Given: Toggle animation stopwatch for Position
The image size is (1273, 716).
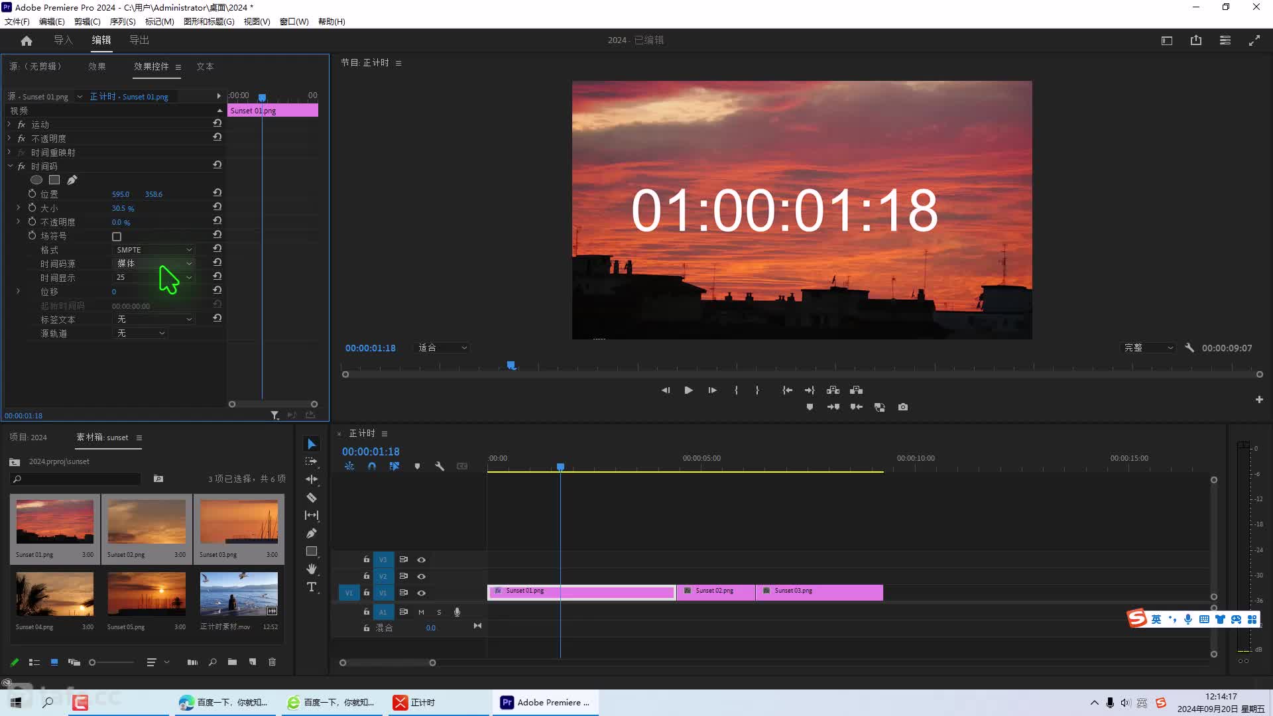Looking at the screenshot, I should 32,194.
